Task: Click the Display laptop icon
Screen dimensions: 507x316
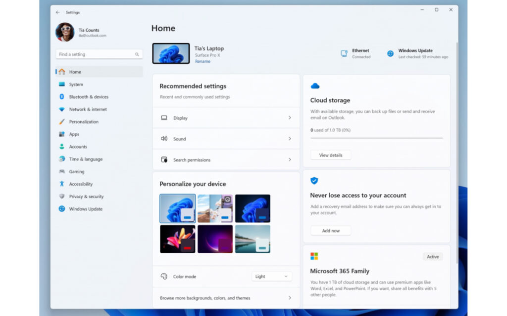Action: (x=164, y=118)
